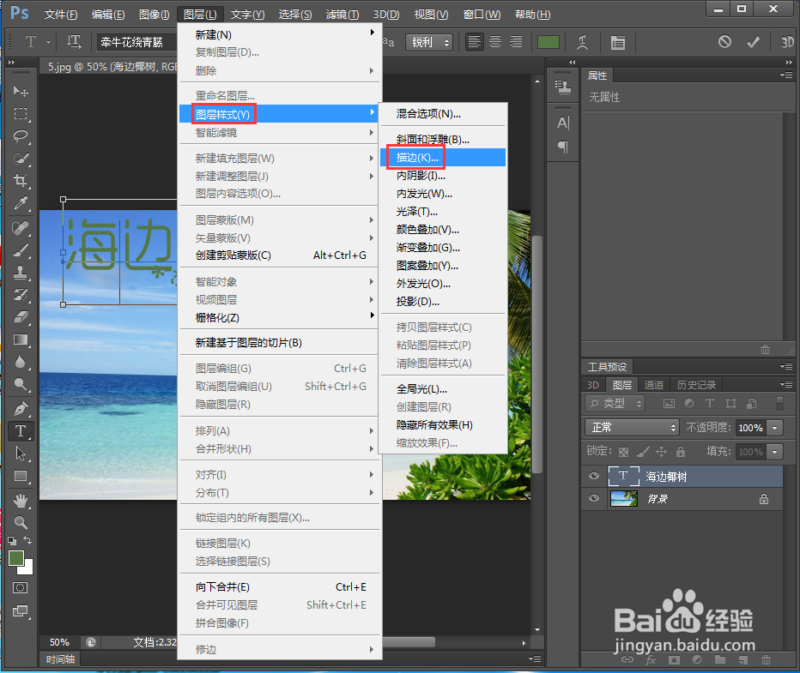The height and width of the screenshot is (673, 800).
Task: Toggle the lock-all padlock in Layers panel
Action: (x=681, y=452)
